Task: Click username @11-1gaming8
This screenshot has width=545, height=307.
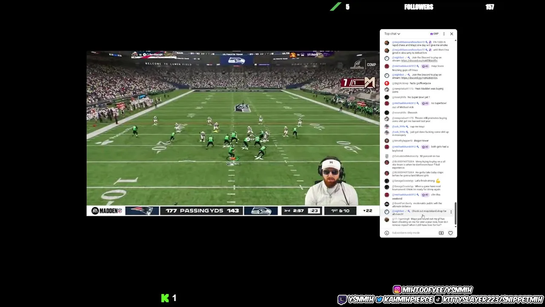Action: point(400,219)
